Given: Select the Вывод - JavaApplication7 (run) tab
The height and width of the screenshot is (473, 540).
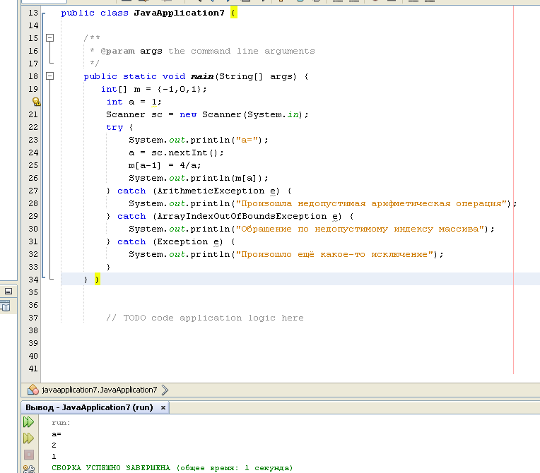Looking at the screenshot, I should 88,407.
